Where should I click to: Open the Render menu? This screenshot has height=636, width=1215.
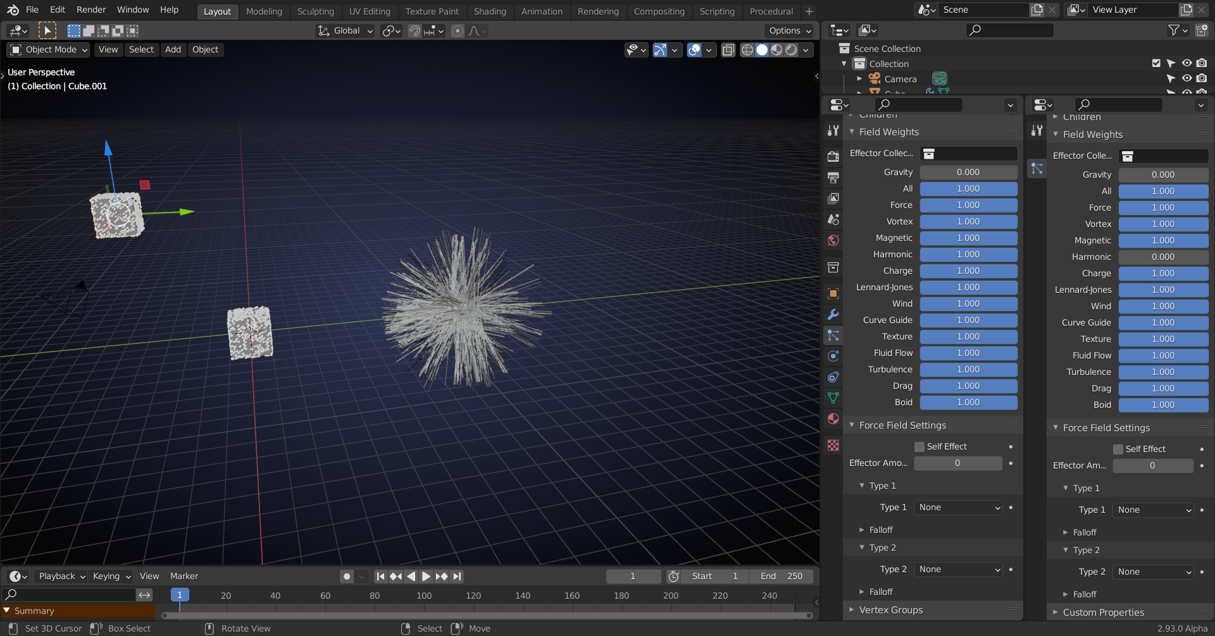[91, 10]
